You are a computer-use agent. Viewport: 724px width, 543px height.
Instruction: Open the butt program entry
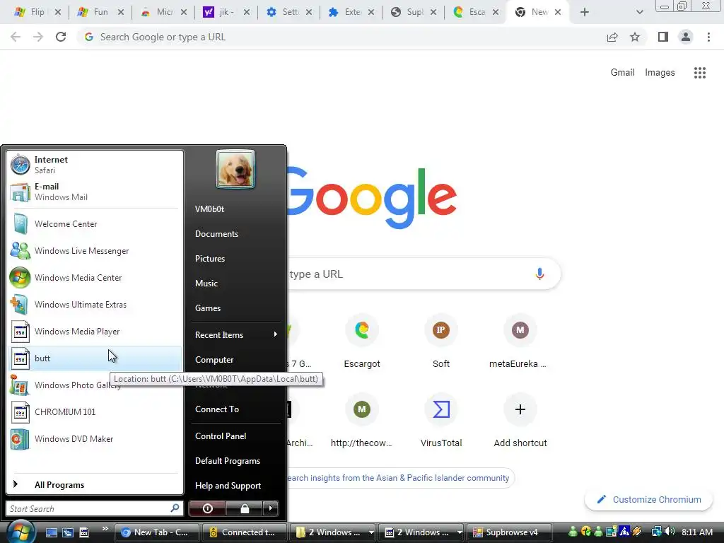[x=95, y=358]
